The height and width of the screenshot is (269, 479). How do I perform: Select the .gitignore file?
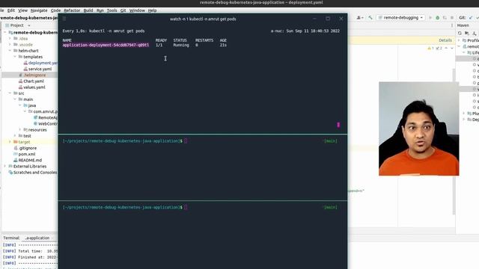click(x=27, y=148)
